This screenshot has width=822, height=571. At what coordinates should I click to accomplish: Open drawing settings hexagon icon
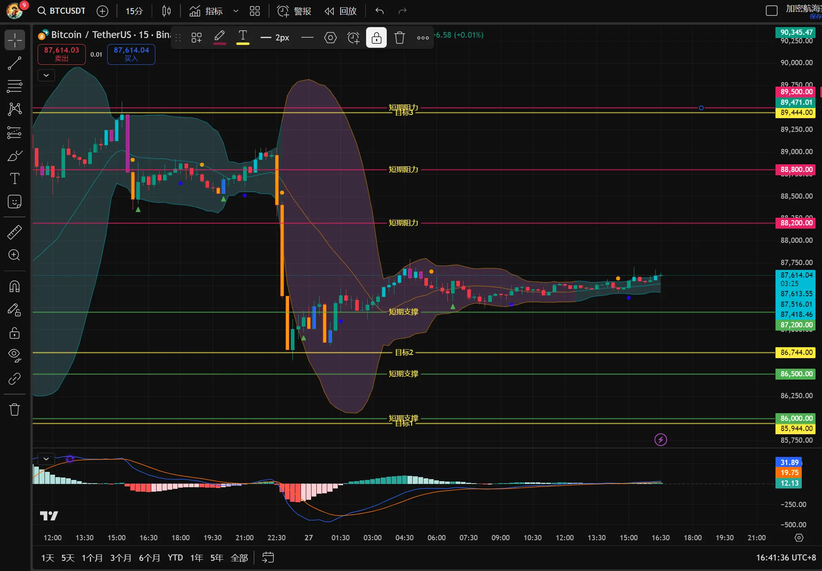330,38
